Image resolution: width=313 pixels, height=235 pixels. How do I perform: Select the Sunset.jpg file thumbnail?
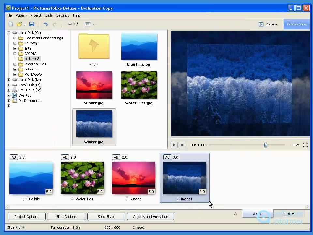click(94, 85)
